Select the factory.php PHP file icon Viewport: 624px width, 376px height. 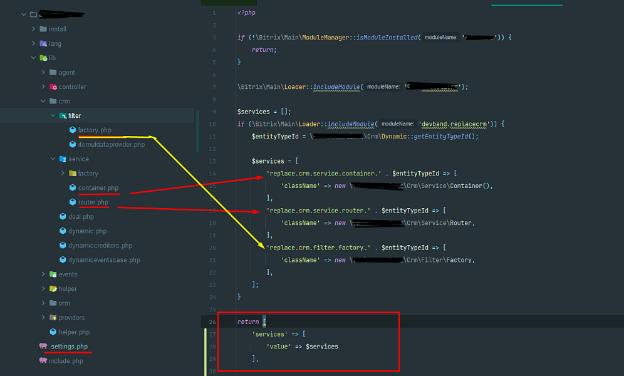coord(72,130)
